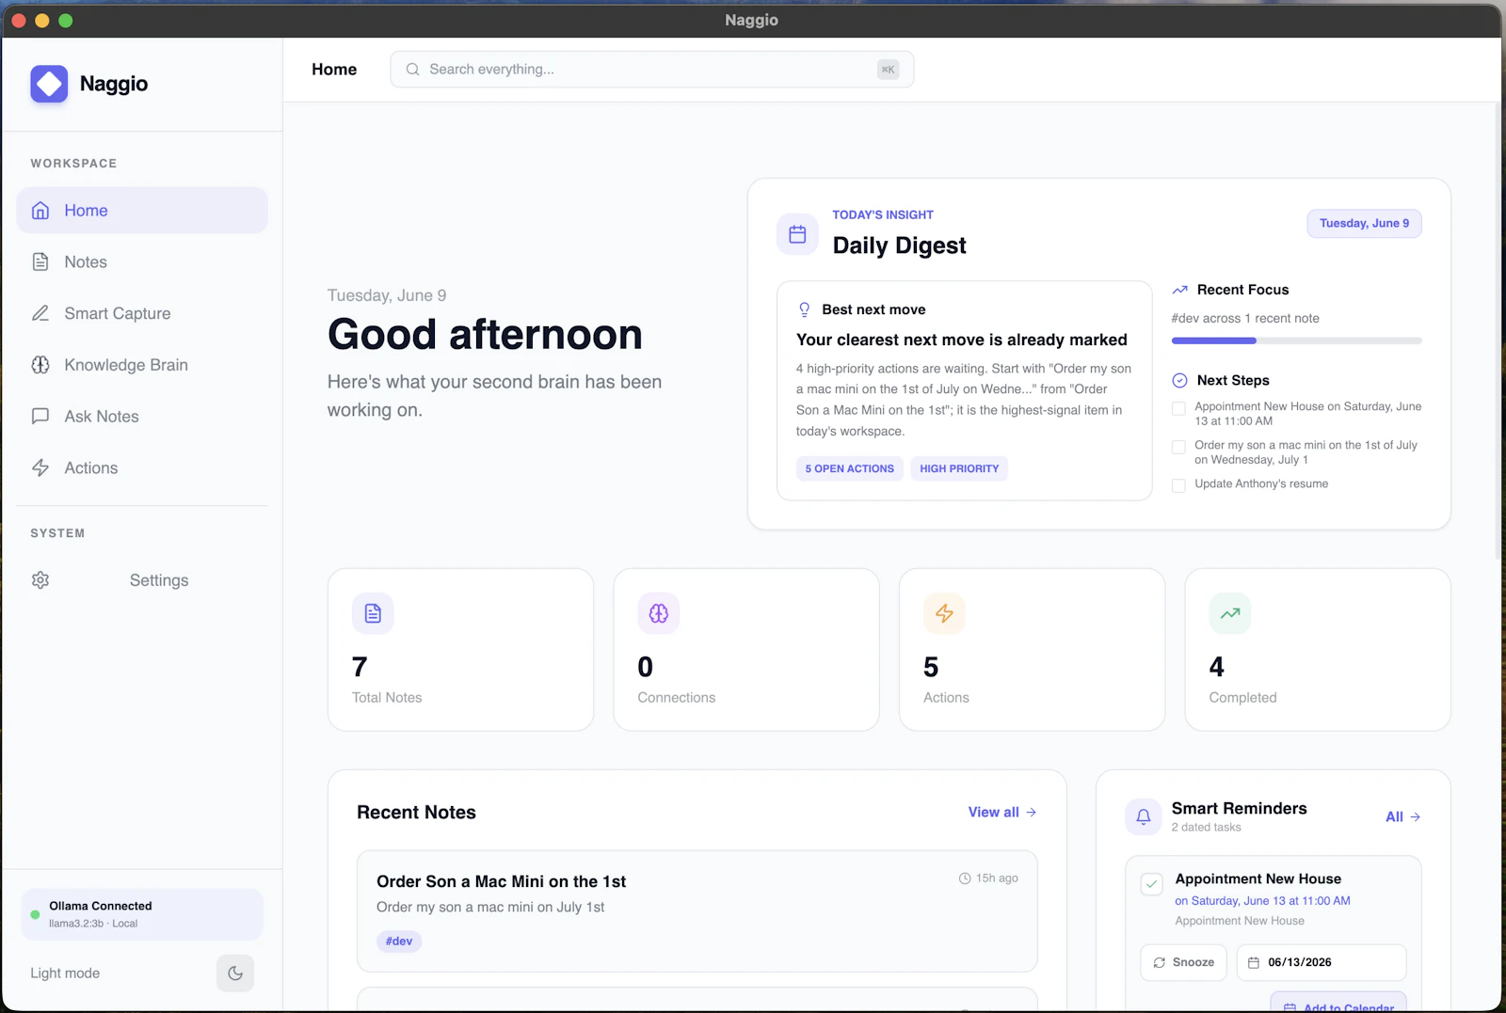Click the Home house icon
This screenshot has width=1506, height=1013.
[40, 211]
